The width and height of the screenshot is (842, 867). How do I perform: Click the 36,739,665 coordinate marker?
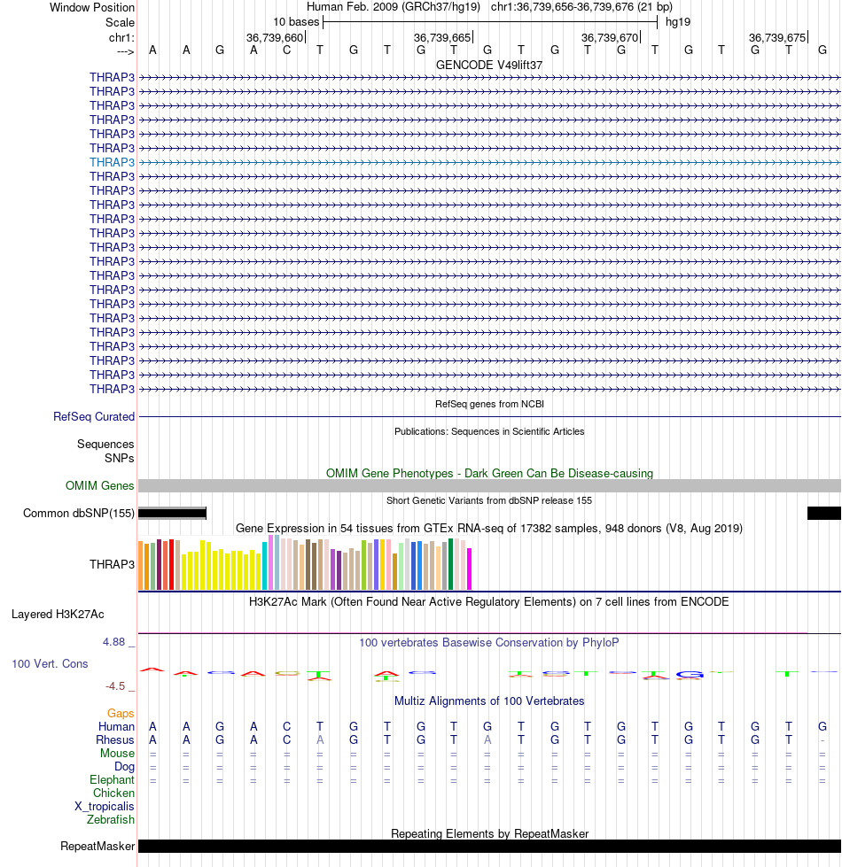(442, 37)
